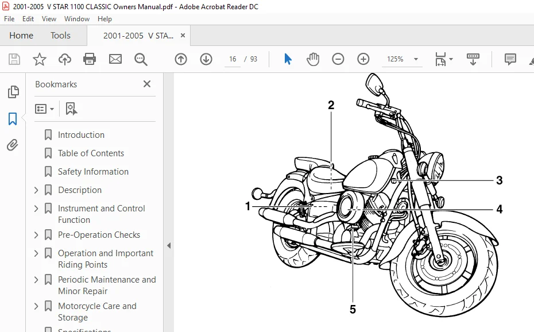534x332 pixels.
Task: Expand Operation and Important Riding Points
Action: (x=36, y=253)
